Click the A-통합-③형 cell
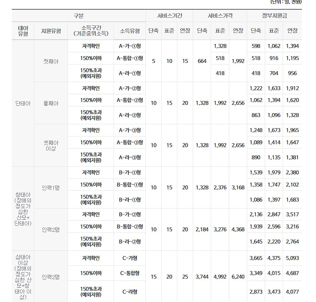The image size is (316, 302). tap(130, 143)
